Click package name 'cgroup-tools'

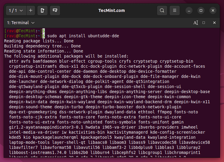102,61
